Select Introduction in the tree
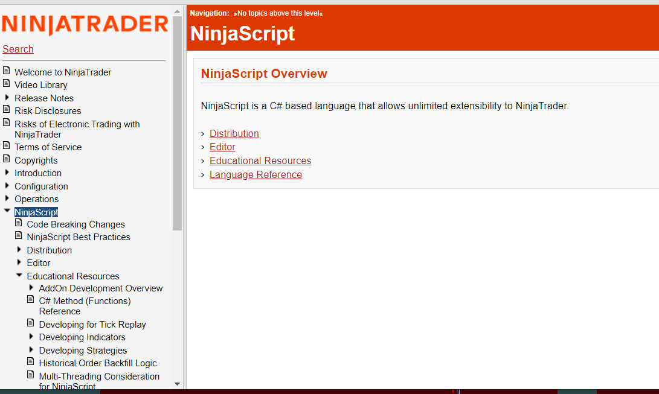659x394 pixels. pyautogui.click(x=38, y=173)
